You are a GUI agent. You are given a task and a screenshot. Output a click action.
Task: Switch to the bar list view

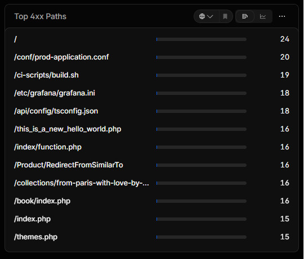point(245,16)
